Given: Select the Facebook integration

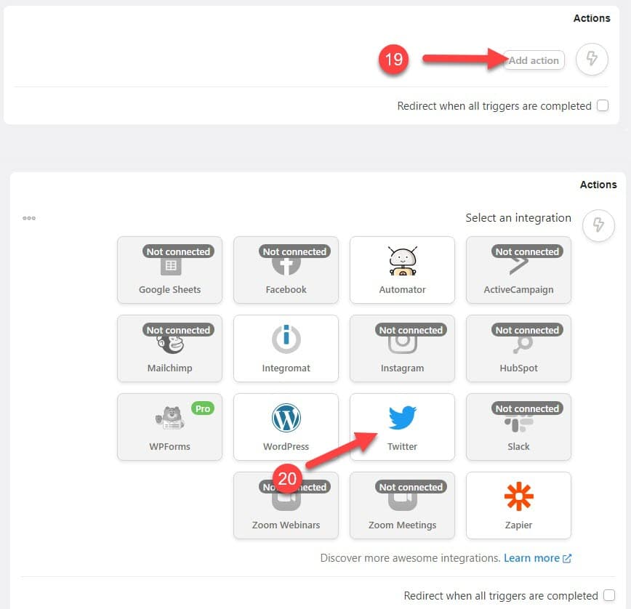Looking at the screenshot, I should [x=286, y=270].
